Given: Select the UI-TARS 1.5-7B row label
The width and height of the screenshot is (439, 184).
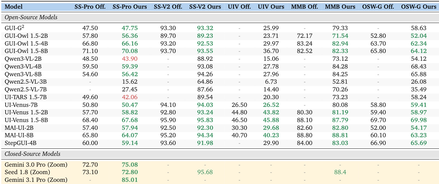Looking at the screenshot, I should 25,97.
